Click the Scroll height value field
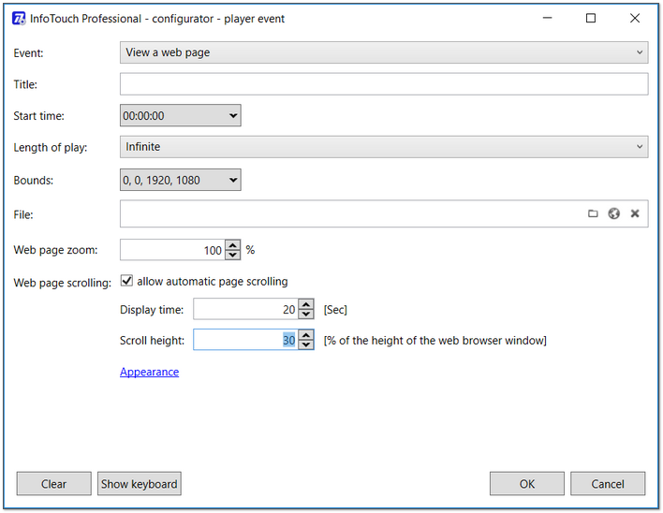 [x=245, y=340]
